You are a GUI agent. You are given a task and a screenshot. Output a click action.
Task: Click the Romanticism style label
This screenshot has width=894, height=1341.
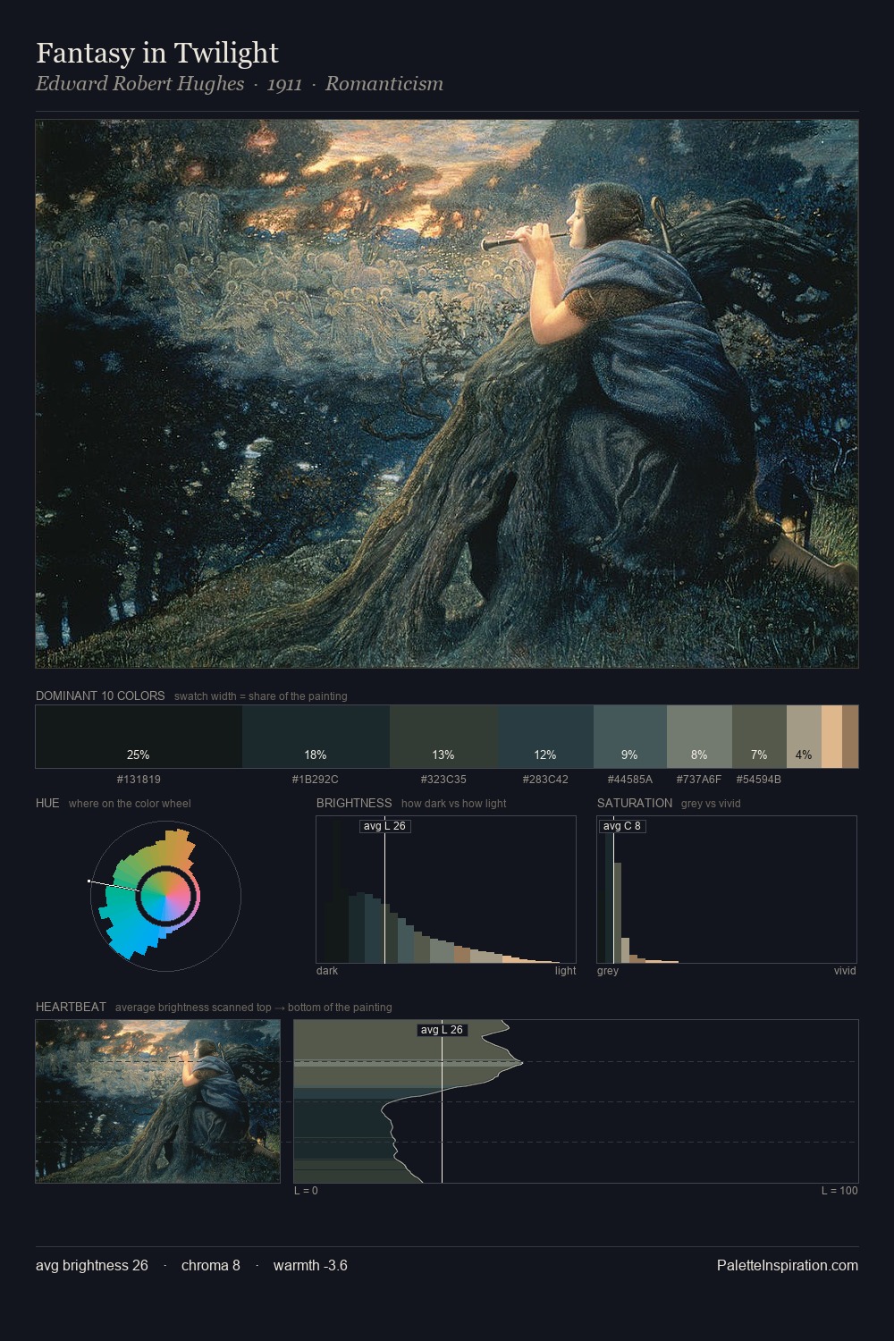(x=384, y=84)
